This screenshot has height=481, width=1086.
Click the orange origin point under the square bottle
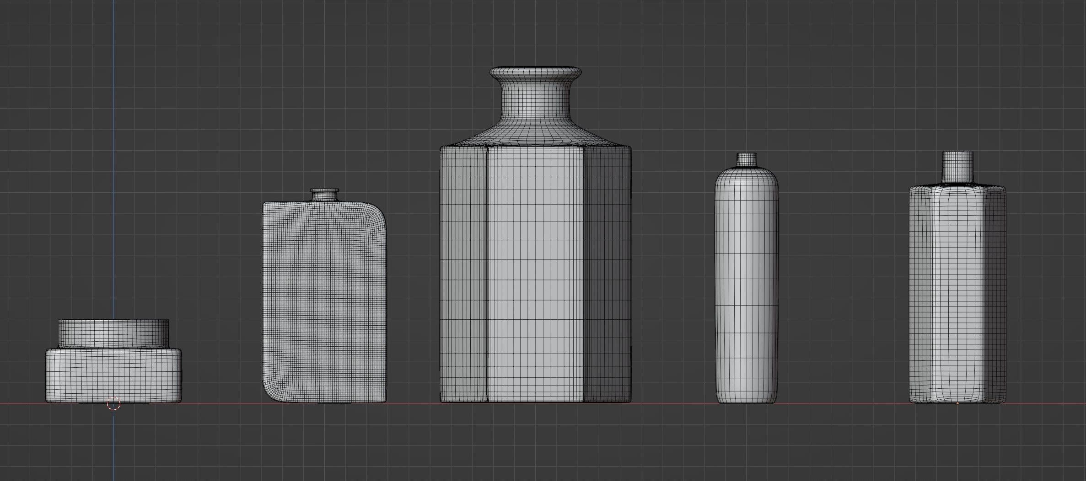(x=957, y=403)
